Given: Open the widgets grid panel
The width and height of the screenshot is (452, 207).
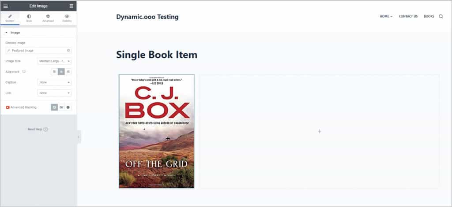Looking at the screenshot, I should [71, 6].
